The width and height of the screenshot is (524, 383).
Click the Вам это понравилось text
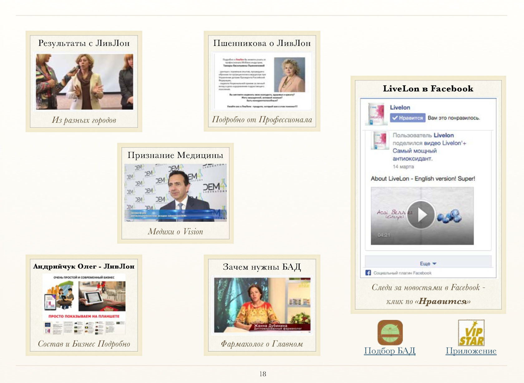pyautogui.click(x=454, y=118)
